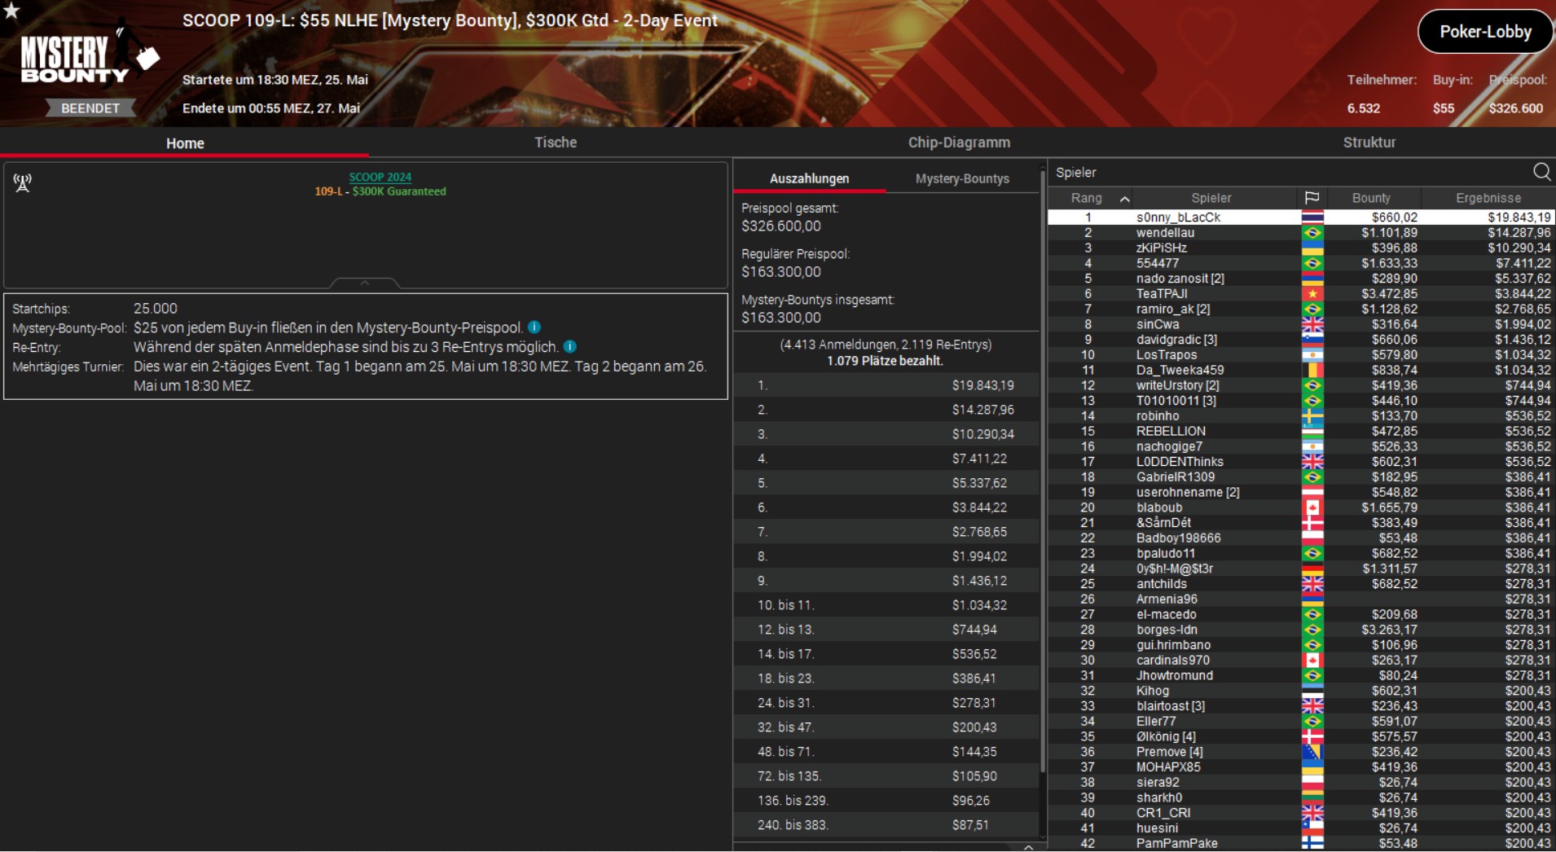Image resolution: width=1556 pixels, height=852 pixels.
Task: Open player search magnifier icon
Action: click(x=1541, y=172)
